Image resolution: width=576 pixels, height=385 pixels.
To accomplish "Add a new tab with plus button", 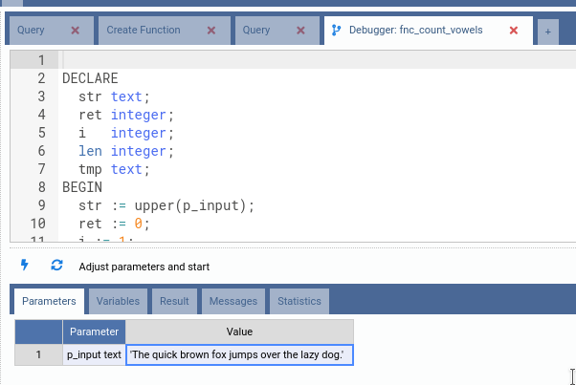I will point(548,32).
